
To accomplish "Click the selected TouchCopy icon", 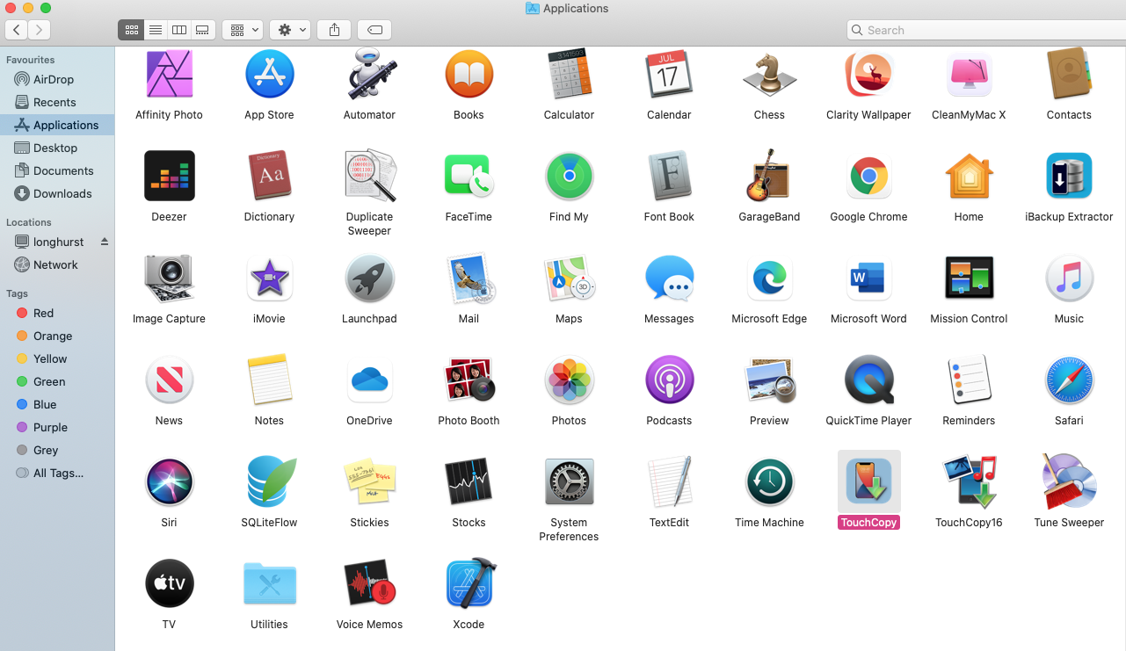I will [x=868, y=481].
